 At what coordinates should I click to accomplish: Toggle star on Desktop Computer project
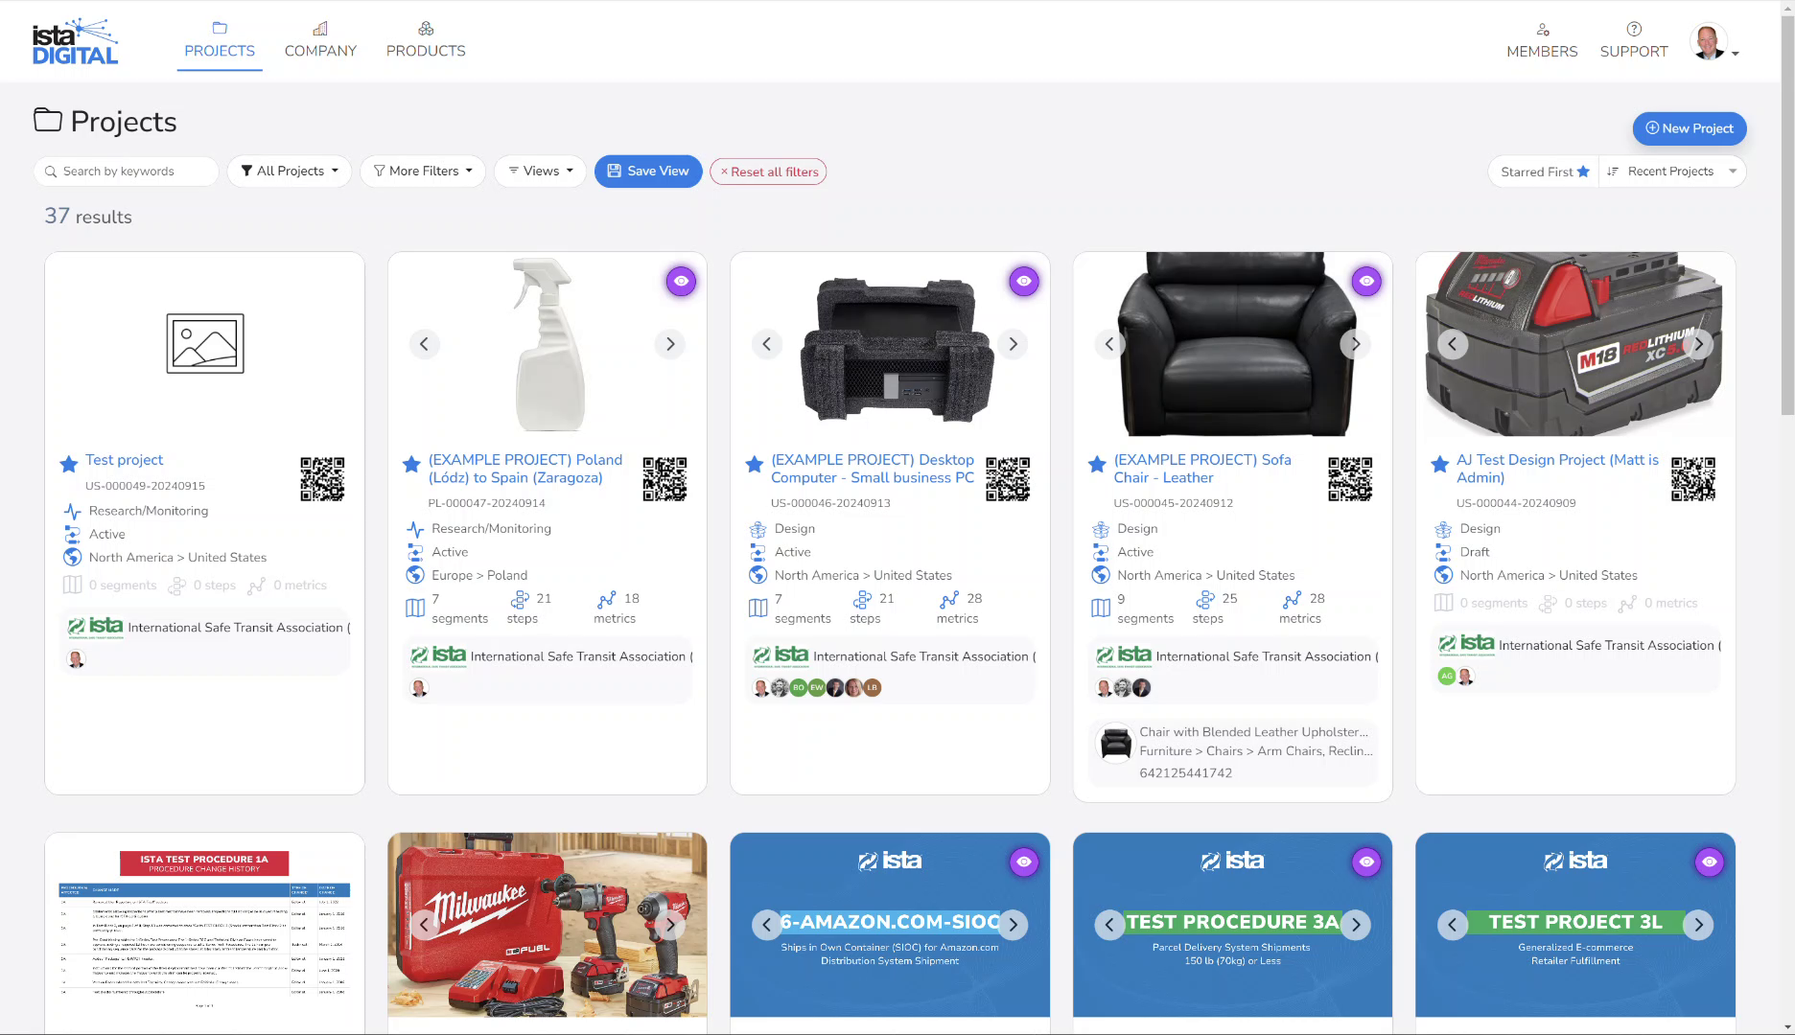coord(755,465)
